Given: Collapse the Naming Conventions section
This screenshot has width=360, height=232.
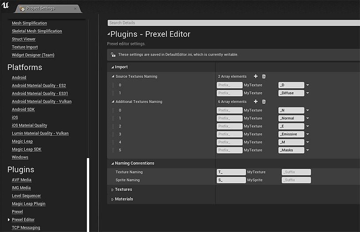Looking at the screenshot, I should (113, 163).
